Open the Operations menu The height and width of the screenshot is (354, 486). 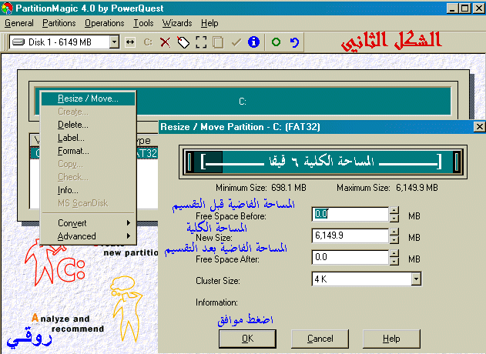[x=105, y=23]
